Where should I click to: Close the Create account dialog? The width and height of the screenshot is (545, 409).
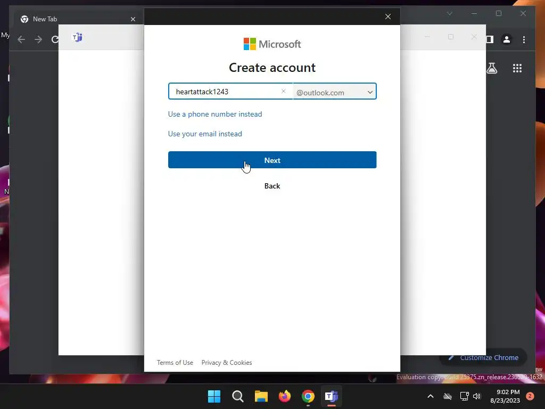pos(388,17)
